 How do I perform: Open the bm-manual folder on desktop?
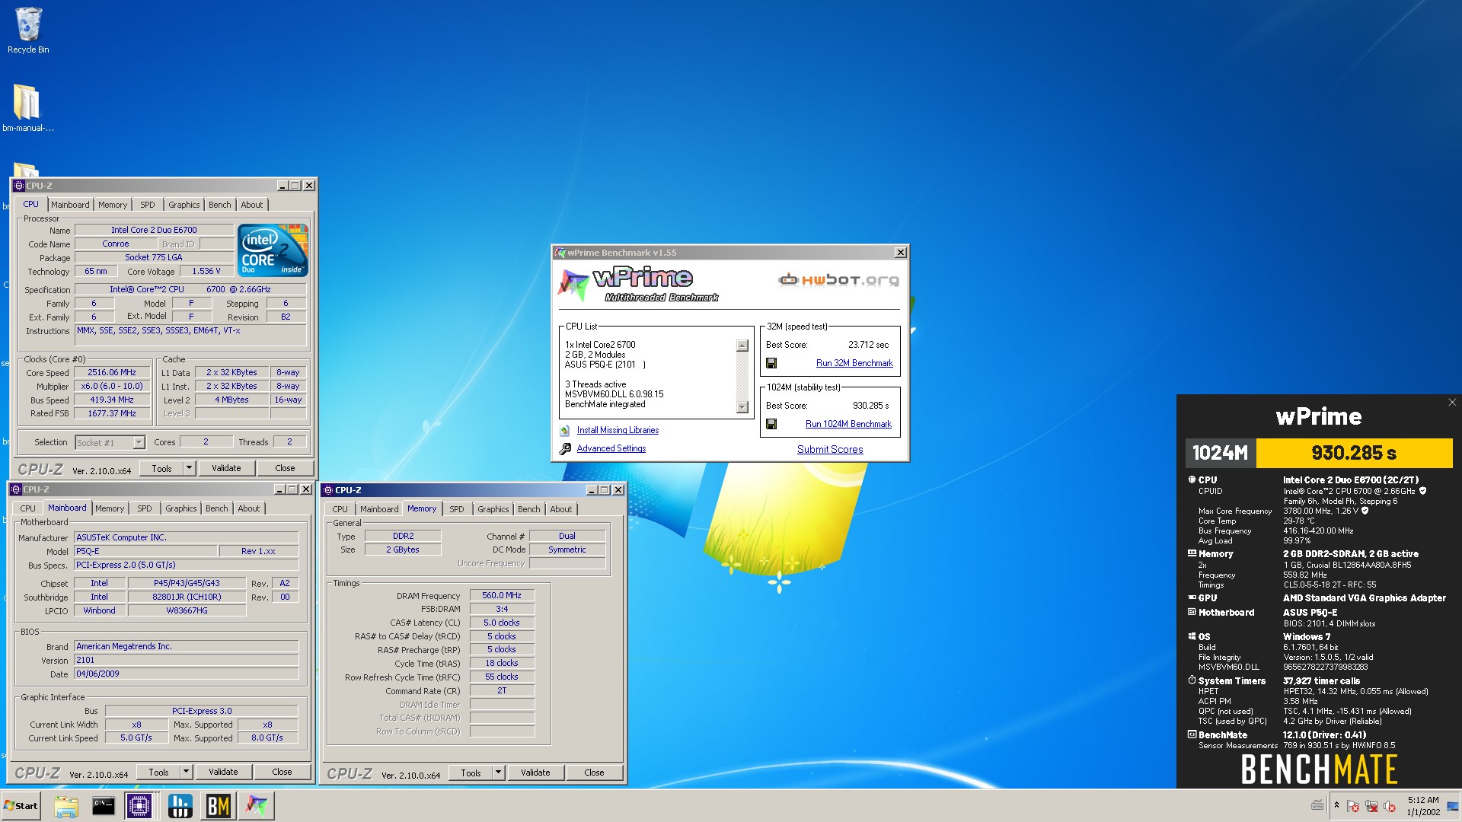27,107
